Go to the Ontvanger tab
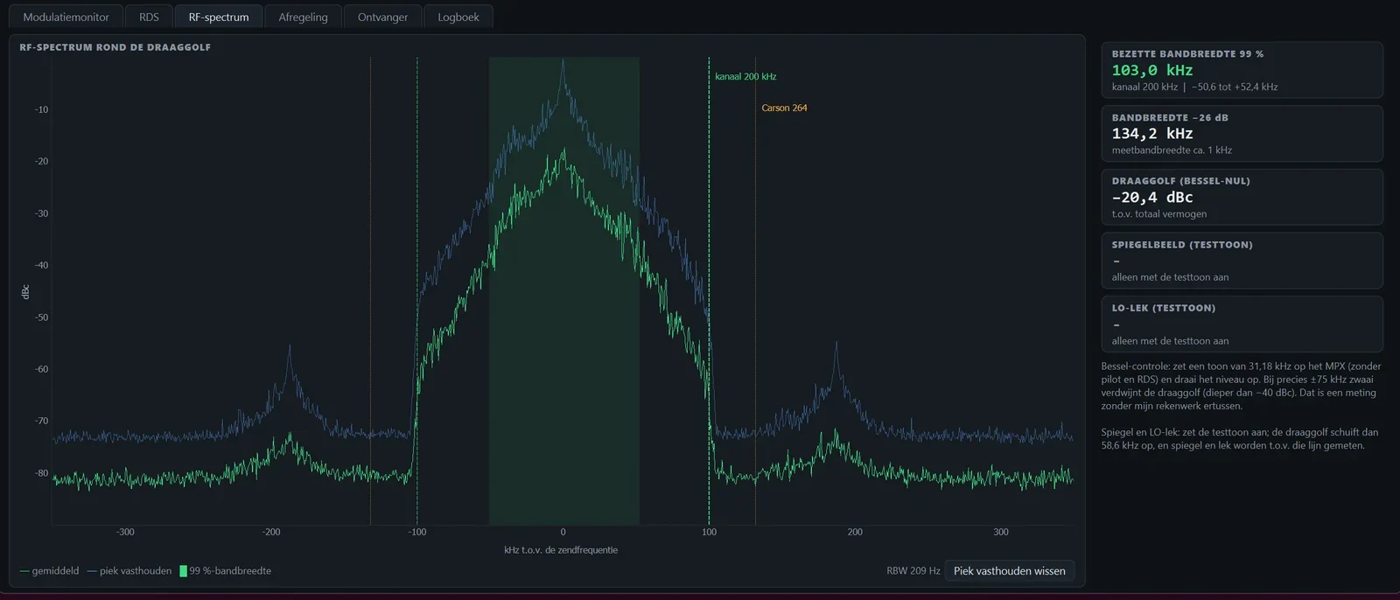The width and height of the screenshot is (1400, 600). [382, 17]
